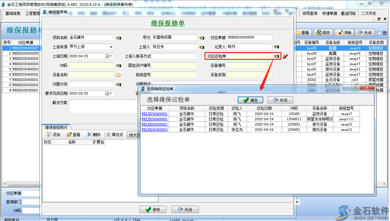This screenshot has width=390, height=221.
Task: Toggle the 填充式 checkbox
Action: (108, 135)
